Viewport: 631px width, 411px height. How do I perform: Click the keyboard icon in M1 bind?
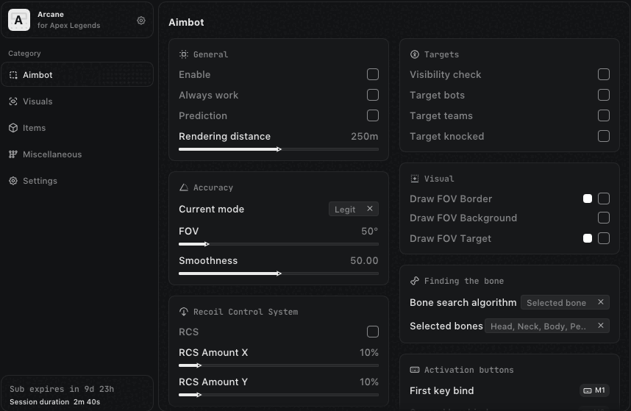point(588,390)
